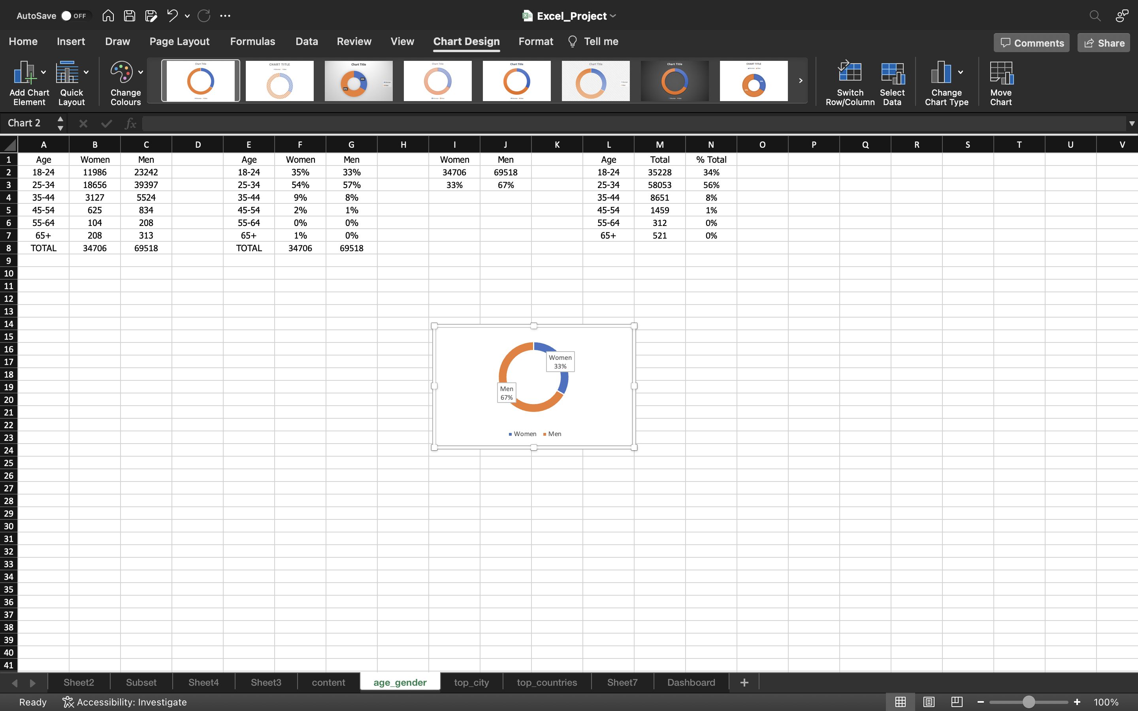
Task: Open the Undo history dropdown arrow
Action: 187,16
